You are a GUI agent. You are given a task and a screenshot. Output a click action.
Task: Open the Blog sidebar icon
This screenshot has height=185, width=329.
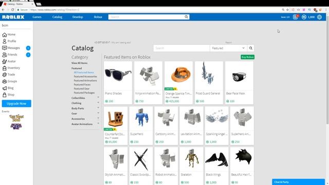coord(5,88)
